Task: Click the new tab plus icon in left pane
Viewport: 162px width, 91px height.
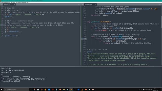Action: pyautogui.click(x=78, y=4)
